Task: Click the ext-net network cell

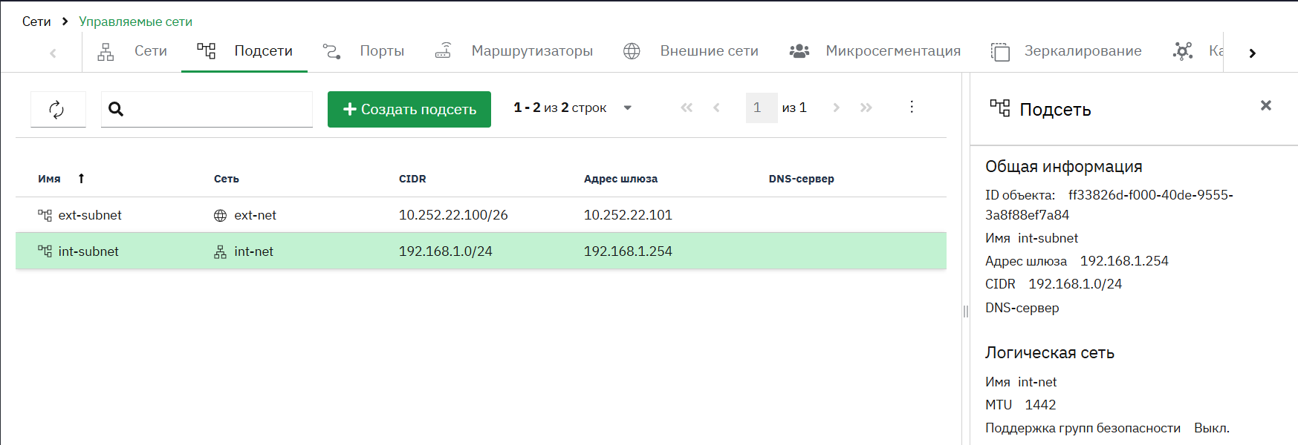Action: 255,215
